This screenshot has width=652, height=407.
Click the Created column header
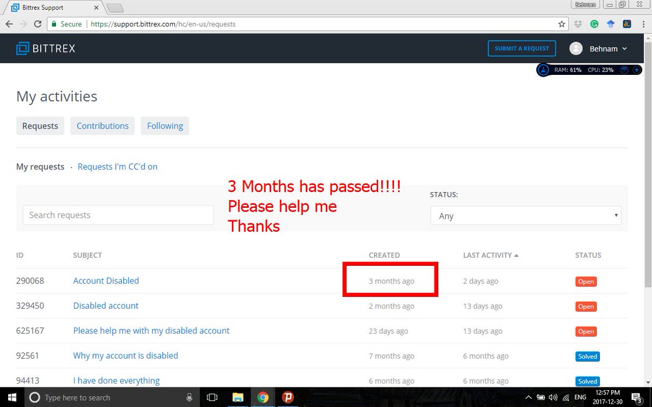[x=384, y=255]
